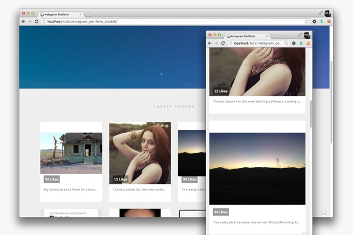Click LATEST PHOTOS heading
The image size is (353, 235).
point(174,106)
